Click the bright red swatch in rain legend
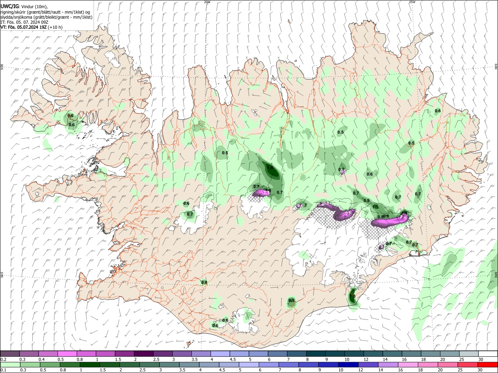This screenshot has width=498, height=373. coord(488,364)
